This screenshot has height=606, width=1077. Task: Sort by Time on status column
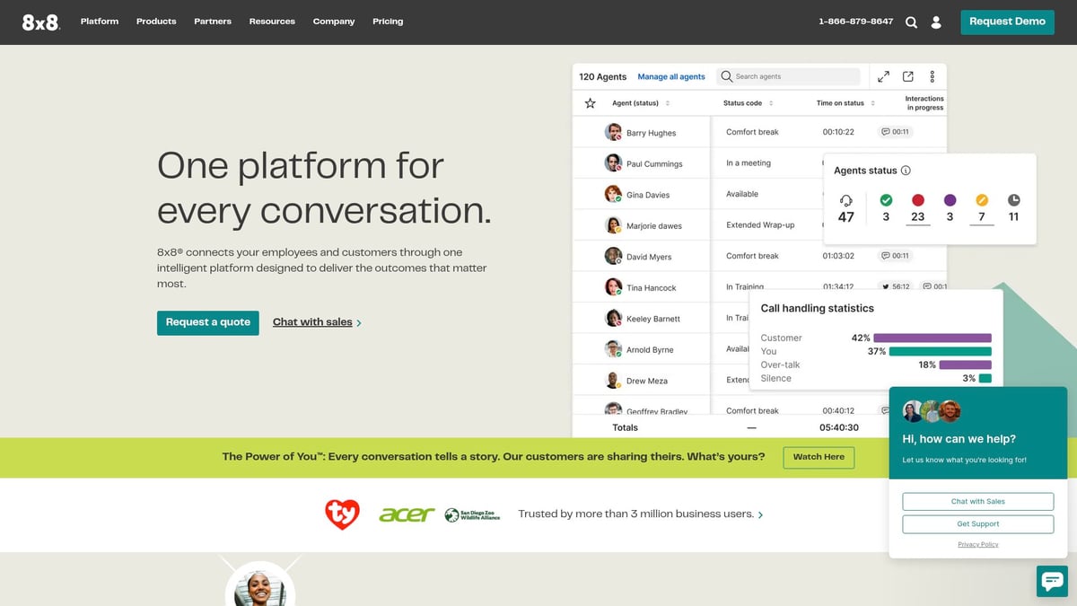873,103
